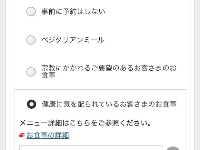
Task: Pick the no advance reservation option circle
Action: [31, 12]
